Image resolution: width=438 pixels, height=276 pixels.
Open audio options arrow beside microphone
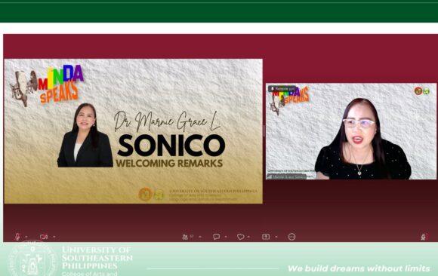26,237
